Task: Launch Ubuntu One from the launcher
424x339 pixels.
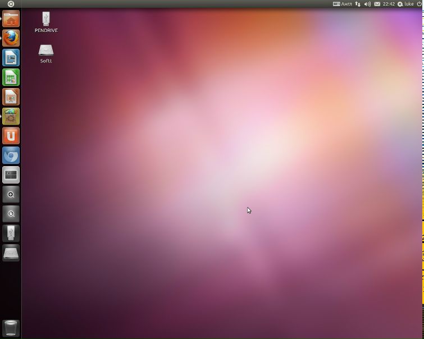Action: [11, 136]
